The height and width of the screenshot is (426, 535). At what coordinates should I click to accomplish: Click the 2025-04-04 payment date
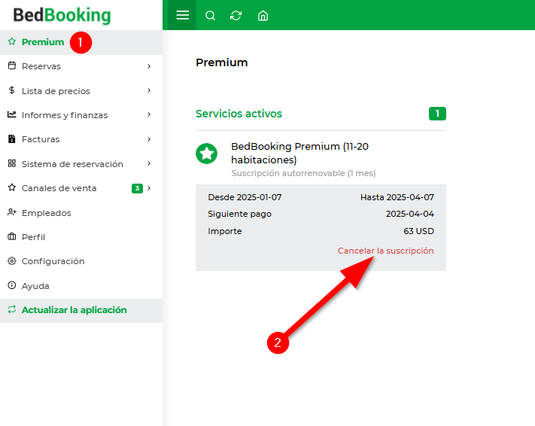point(410,214)
